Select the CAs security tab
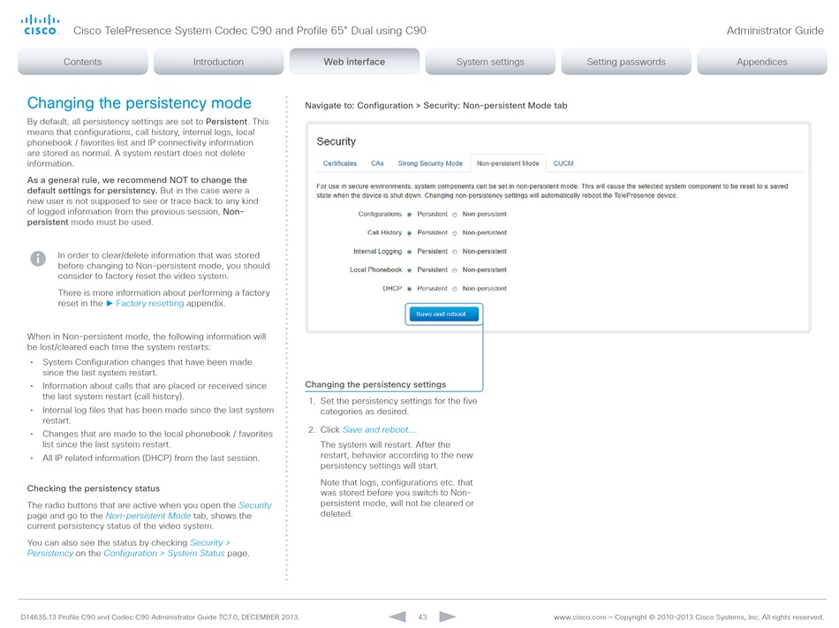 (377, 163)
